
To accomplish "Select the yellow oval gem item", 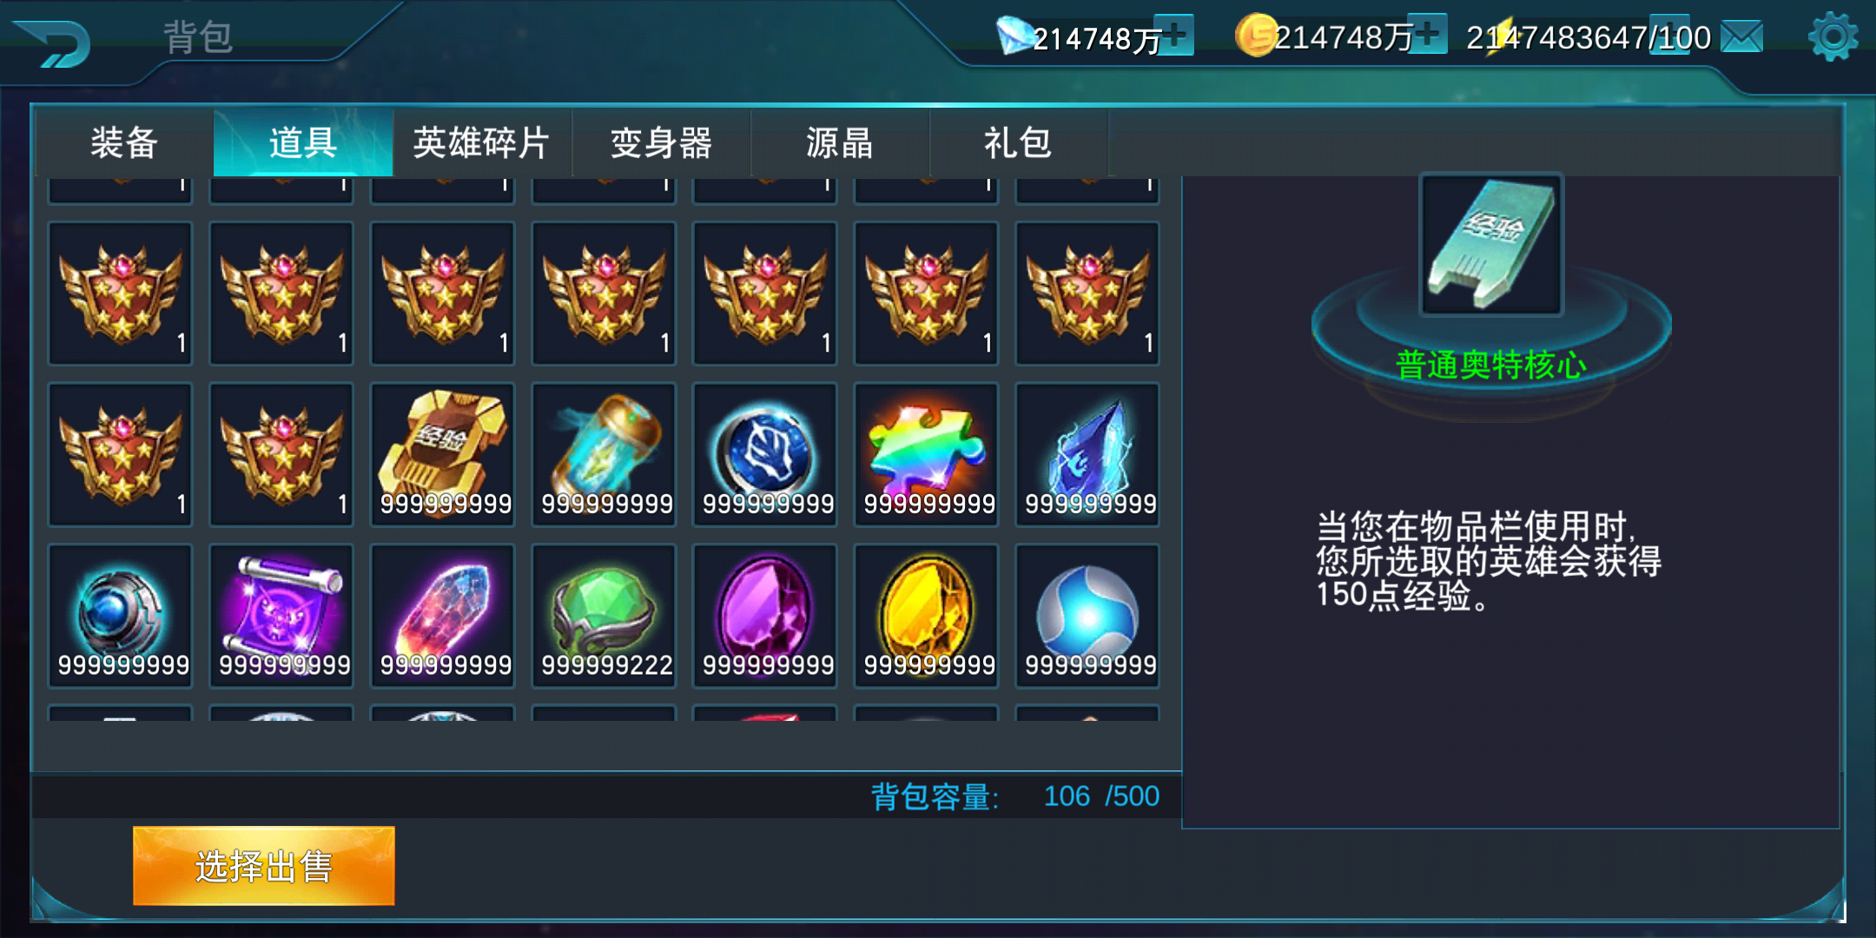I will point(927,616).
